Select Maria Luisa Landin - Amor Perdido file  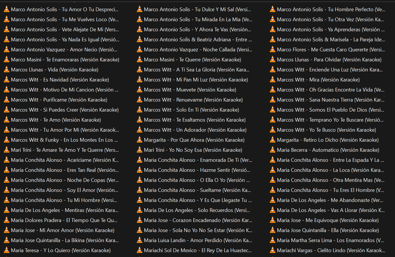[198, 240]
